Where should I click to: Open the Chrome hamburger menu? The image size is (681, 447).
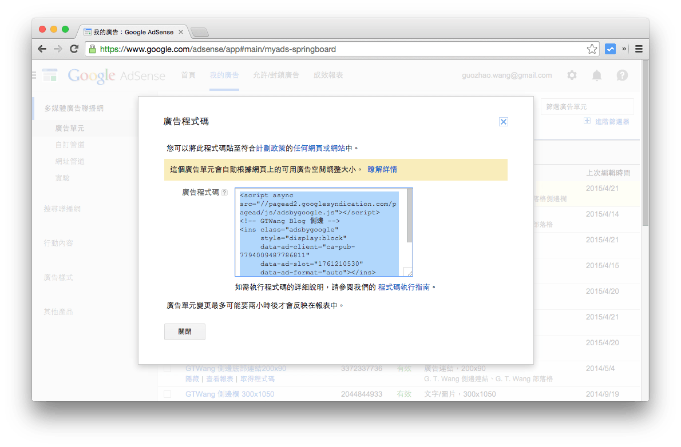point(639,49)
